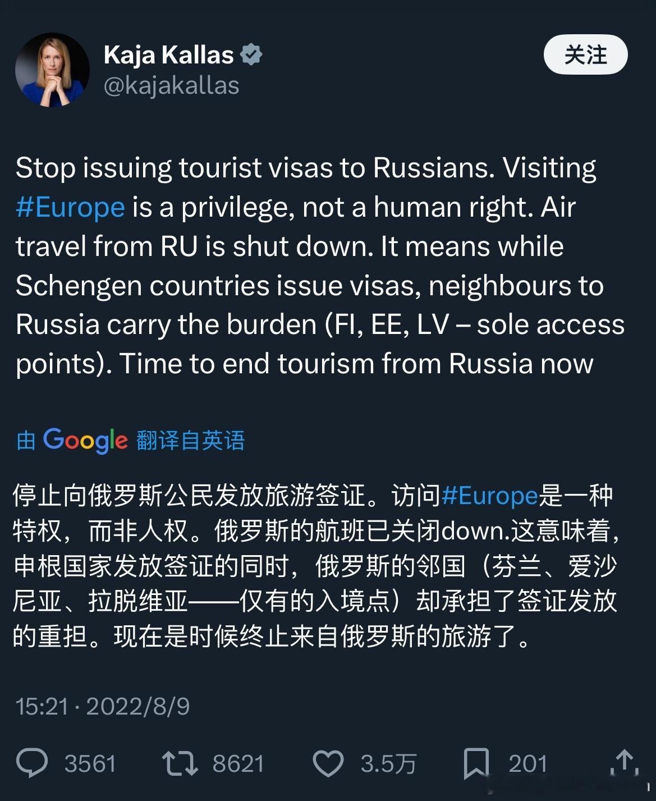Click the 3.5万 like count

[x=388, y=763]
